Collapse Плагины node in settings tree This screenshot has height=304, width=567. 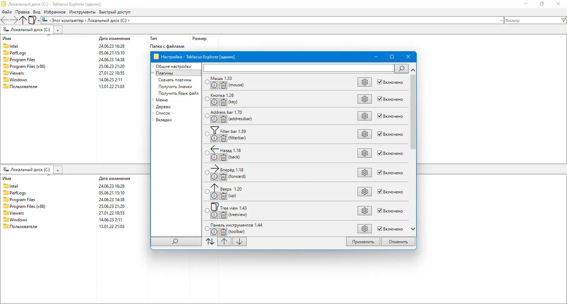pyautogui.click(x=153, y=73)
